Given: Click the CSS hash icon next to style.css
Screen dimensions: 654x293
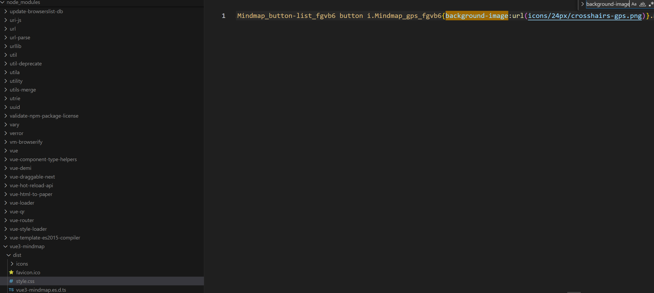Looking at the screenshot, I should [x=11, y=281].
